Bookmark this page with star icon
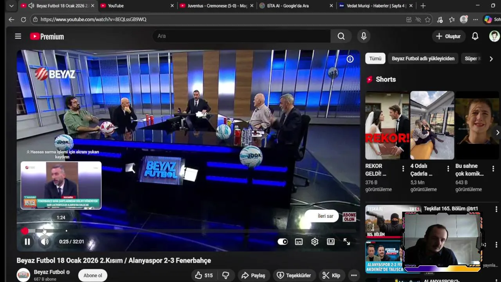 (x=428, y=19)
